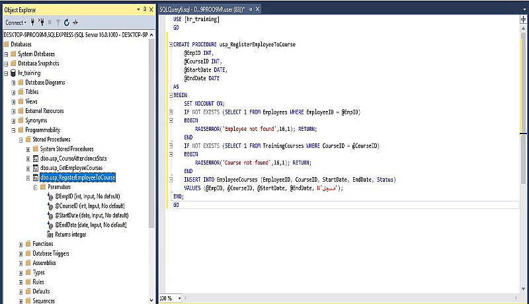Click the @StartDate parameter icon
Viewport: 529px width, 304px height.
coord(50,215)
